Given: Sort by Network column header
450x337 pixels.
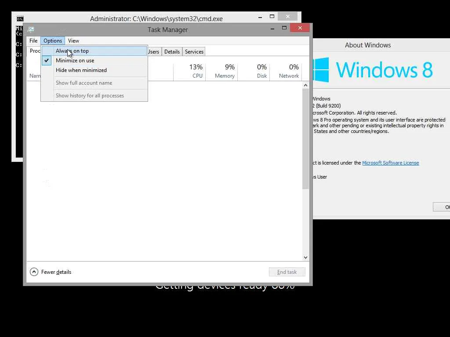Looking at the screenshot, I should 286,72.
